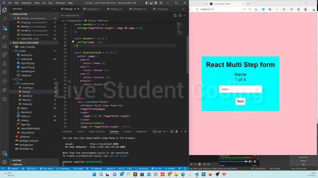Refresh the browser page

pyautogui.click(x=284, y=9)
